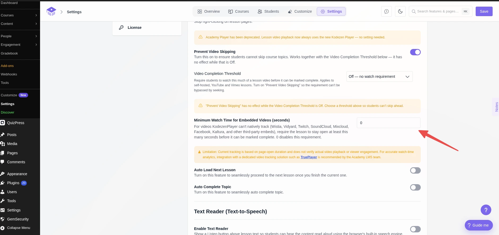The height and width of the screenshot is (235, 499).
Task: Enable the Text Reader toggle
Action: [415, 229]
